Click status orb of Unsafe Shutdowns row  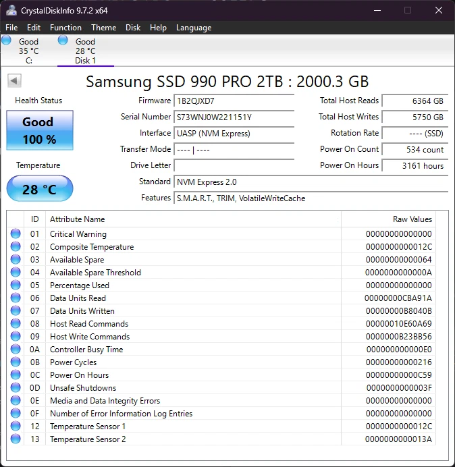pos(16,387)
